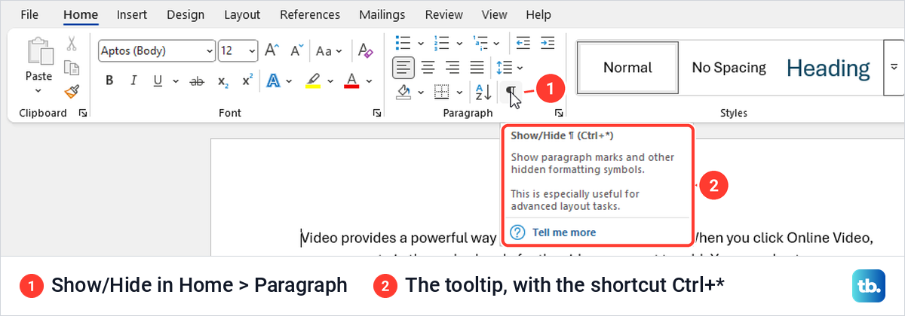The width and height of the screenshot is (905, 316).
Task: Start a bulleted list
Action: pyautogui.click(x=403, y=43)
